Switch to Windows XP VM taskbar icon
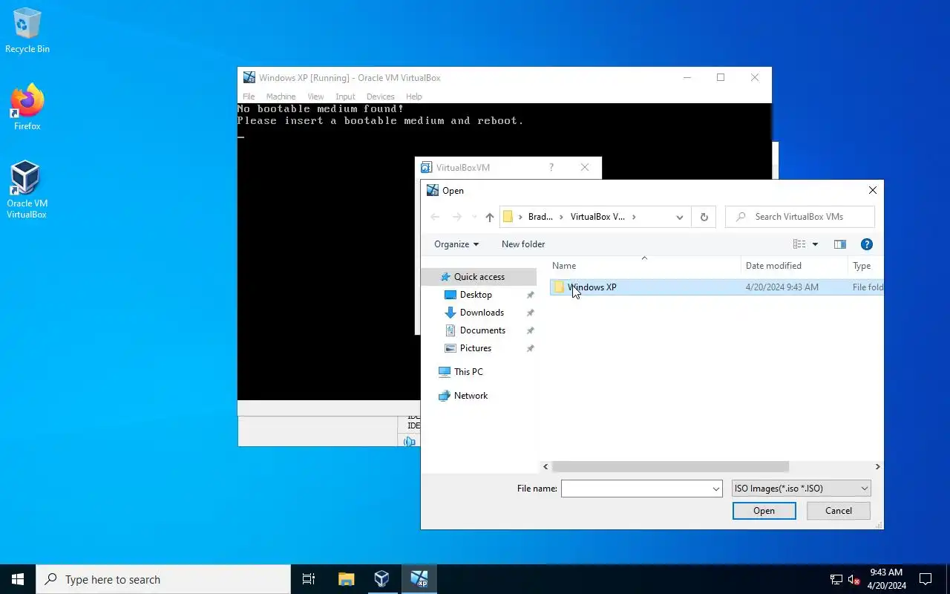Viewport: 950px width, 594px height. point(419,579)
